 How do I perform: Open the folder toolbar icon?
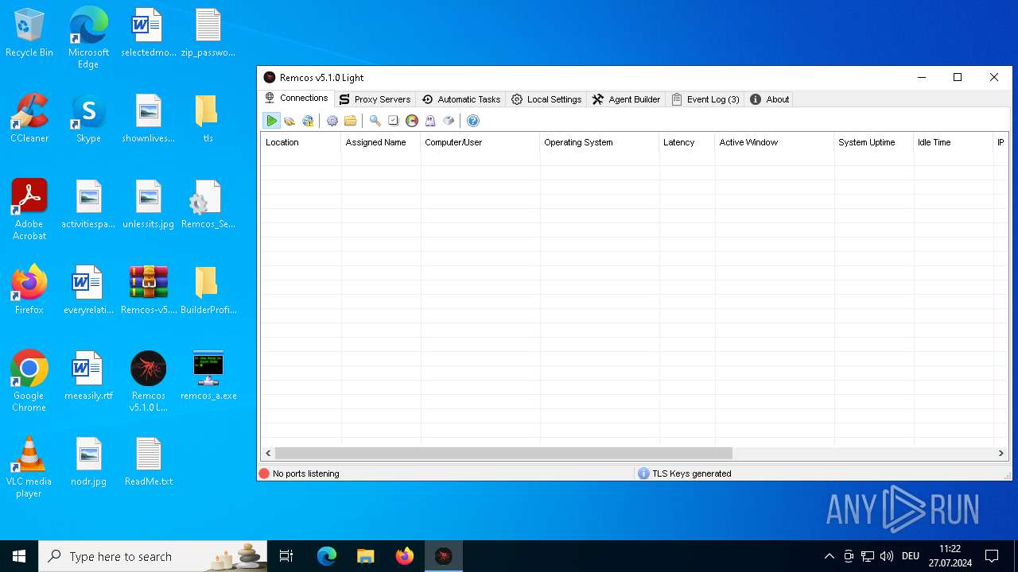pos(350,121)
